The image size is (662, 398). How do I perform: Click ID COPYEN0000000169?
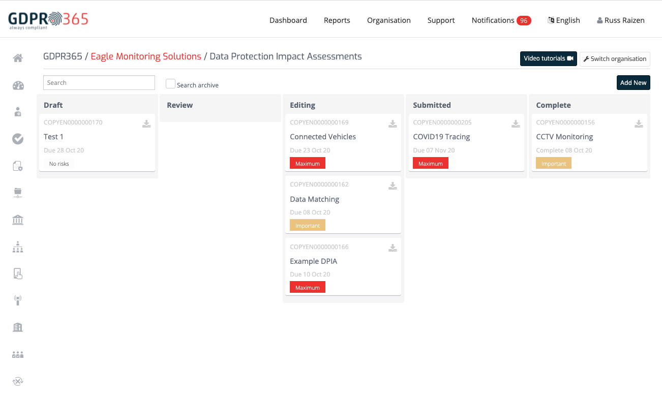319,123
